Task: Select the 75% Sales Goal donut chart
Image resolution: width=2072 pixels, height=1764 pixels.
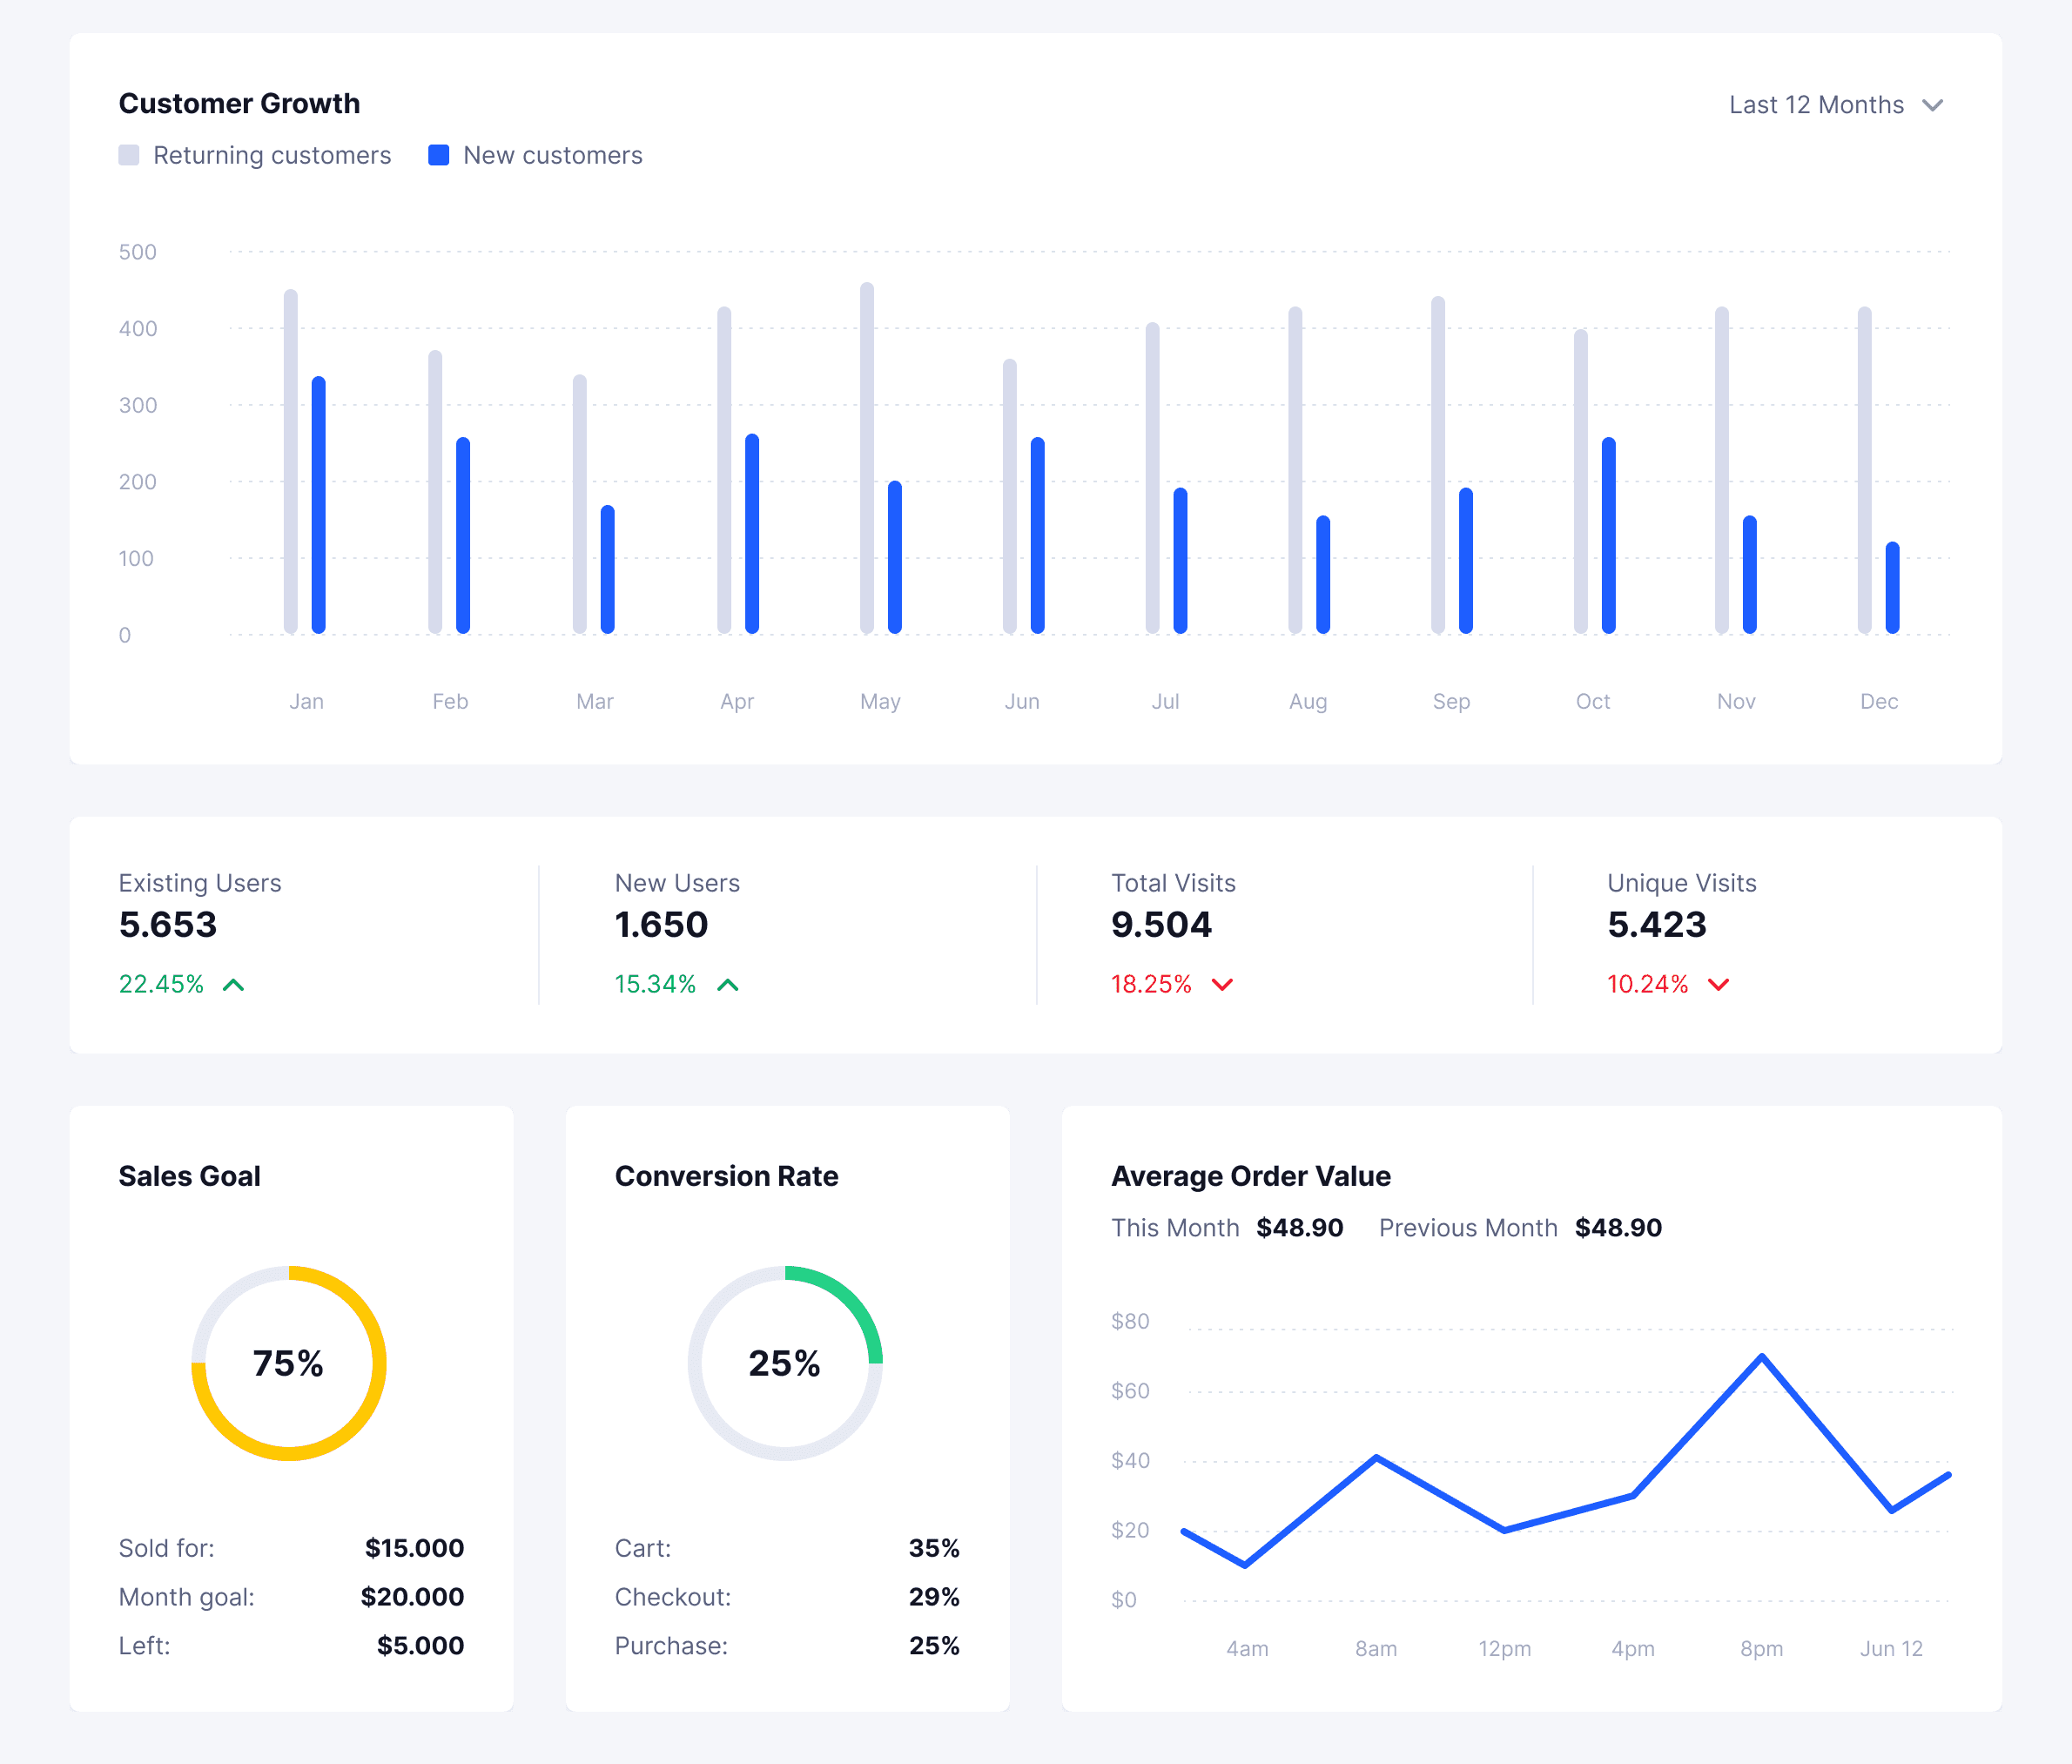Action: 289,1362
